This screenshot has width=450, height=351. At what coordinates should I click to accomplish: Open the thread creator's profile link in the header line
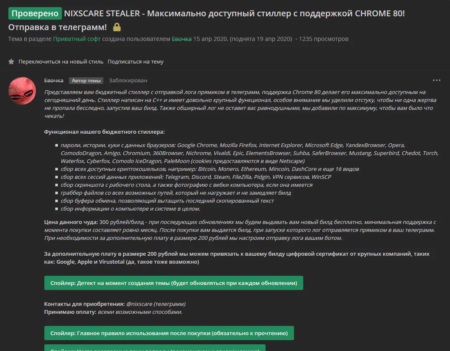[182, 39]
